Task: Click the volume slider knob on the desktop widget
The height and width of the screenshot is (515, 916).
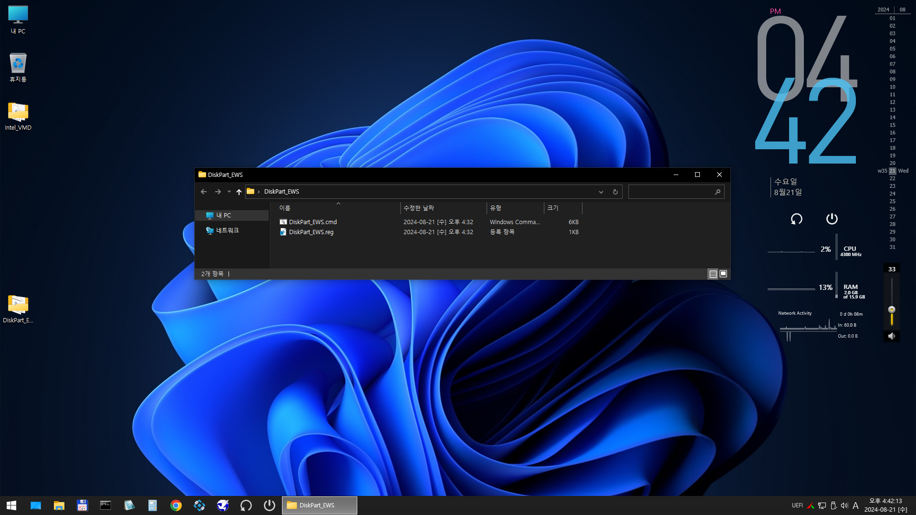Action: pyautogui.click(x=892, y=309)
